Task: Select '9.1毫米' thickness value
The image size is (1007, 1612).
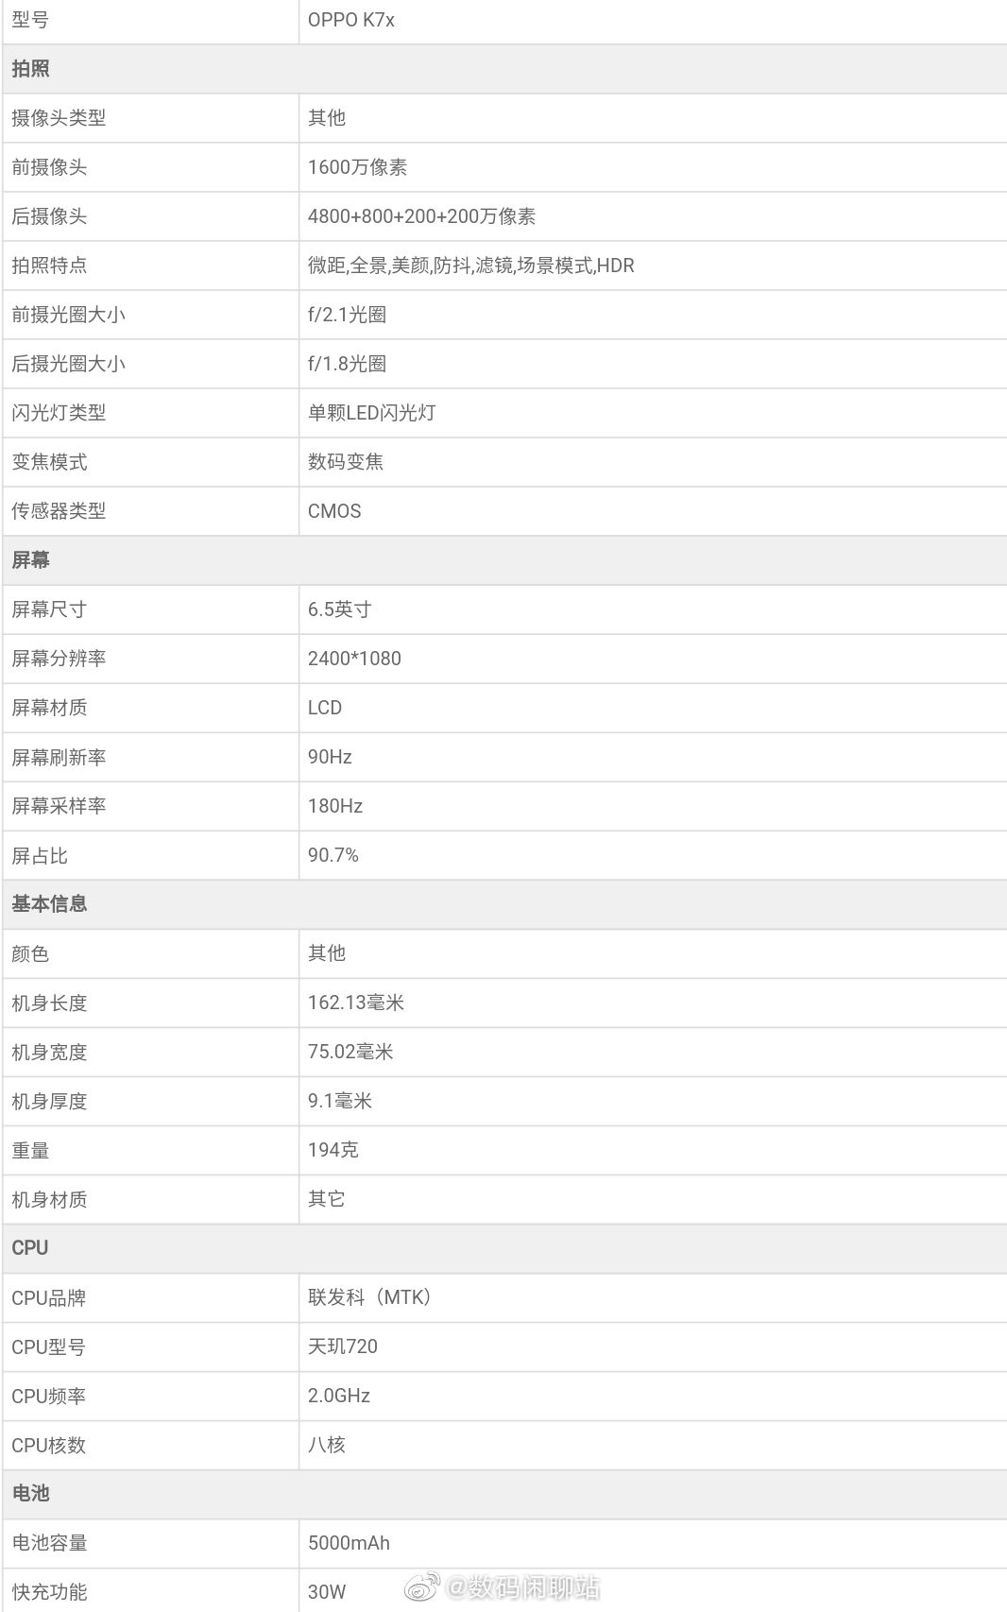Action: [x=340, y=1101]
